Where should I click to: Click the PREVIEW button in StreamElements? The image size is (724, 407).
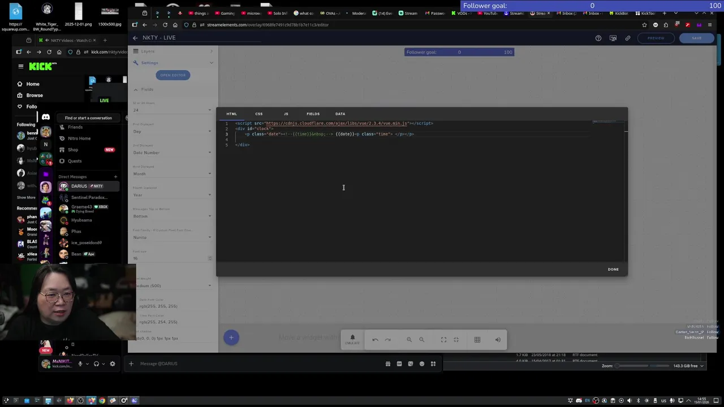click(656, 38)
